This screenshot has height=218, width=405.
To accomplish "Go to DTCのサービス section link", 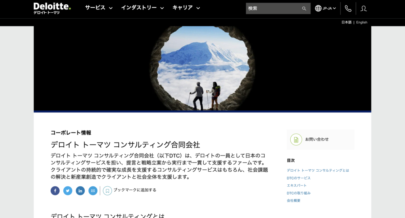I will coord(299,178).
